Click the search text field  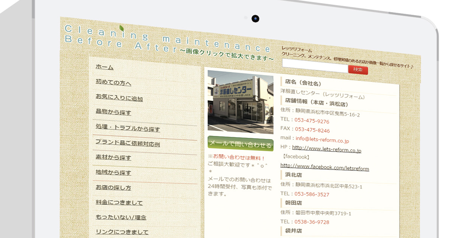point(315,66)
